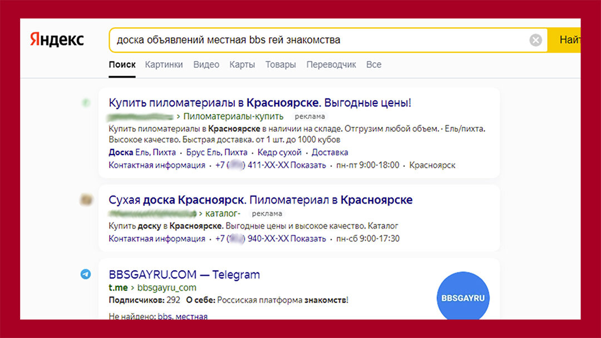Click the yellow Найти search button

tap(564, 40)
